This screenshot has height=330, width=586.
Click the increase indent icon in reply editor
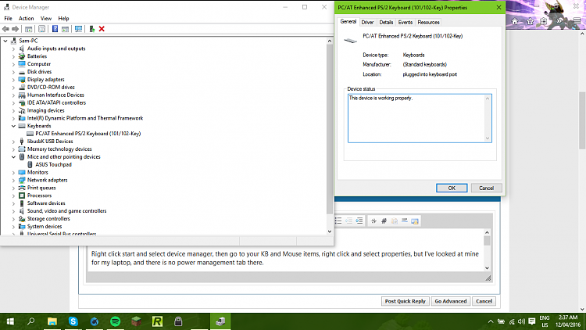(x=359, y=221)
